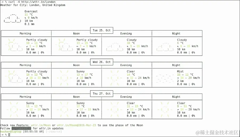The image size is (240, 137).
Task: Click '0.1 mm' current precipitation value
Action: coord(29,24)
